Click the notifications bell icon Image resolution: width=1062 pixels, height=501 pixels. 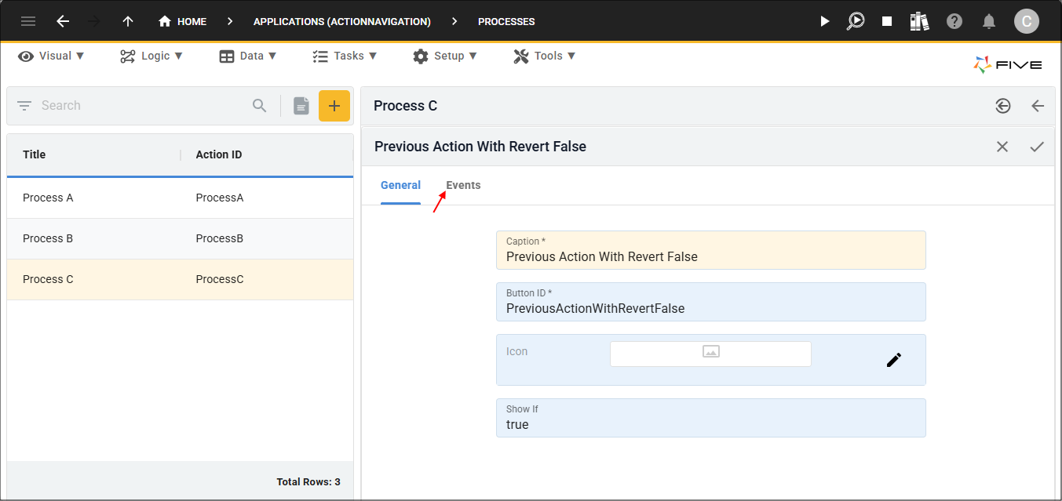click(x=990, y=21)
